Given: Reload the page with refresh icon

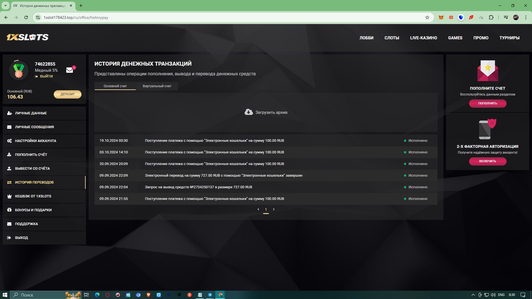Looking at the screenshot, I should click(26, 17).
